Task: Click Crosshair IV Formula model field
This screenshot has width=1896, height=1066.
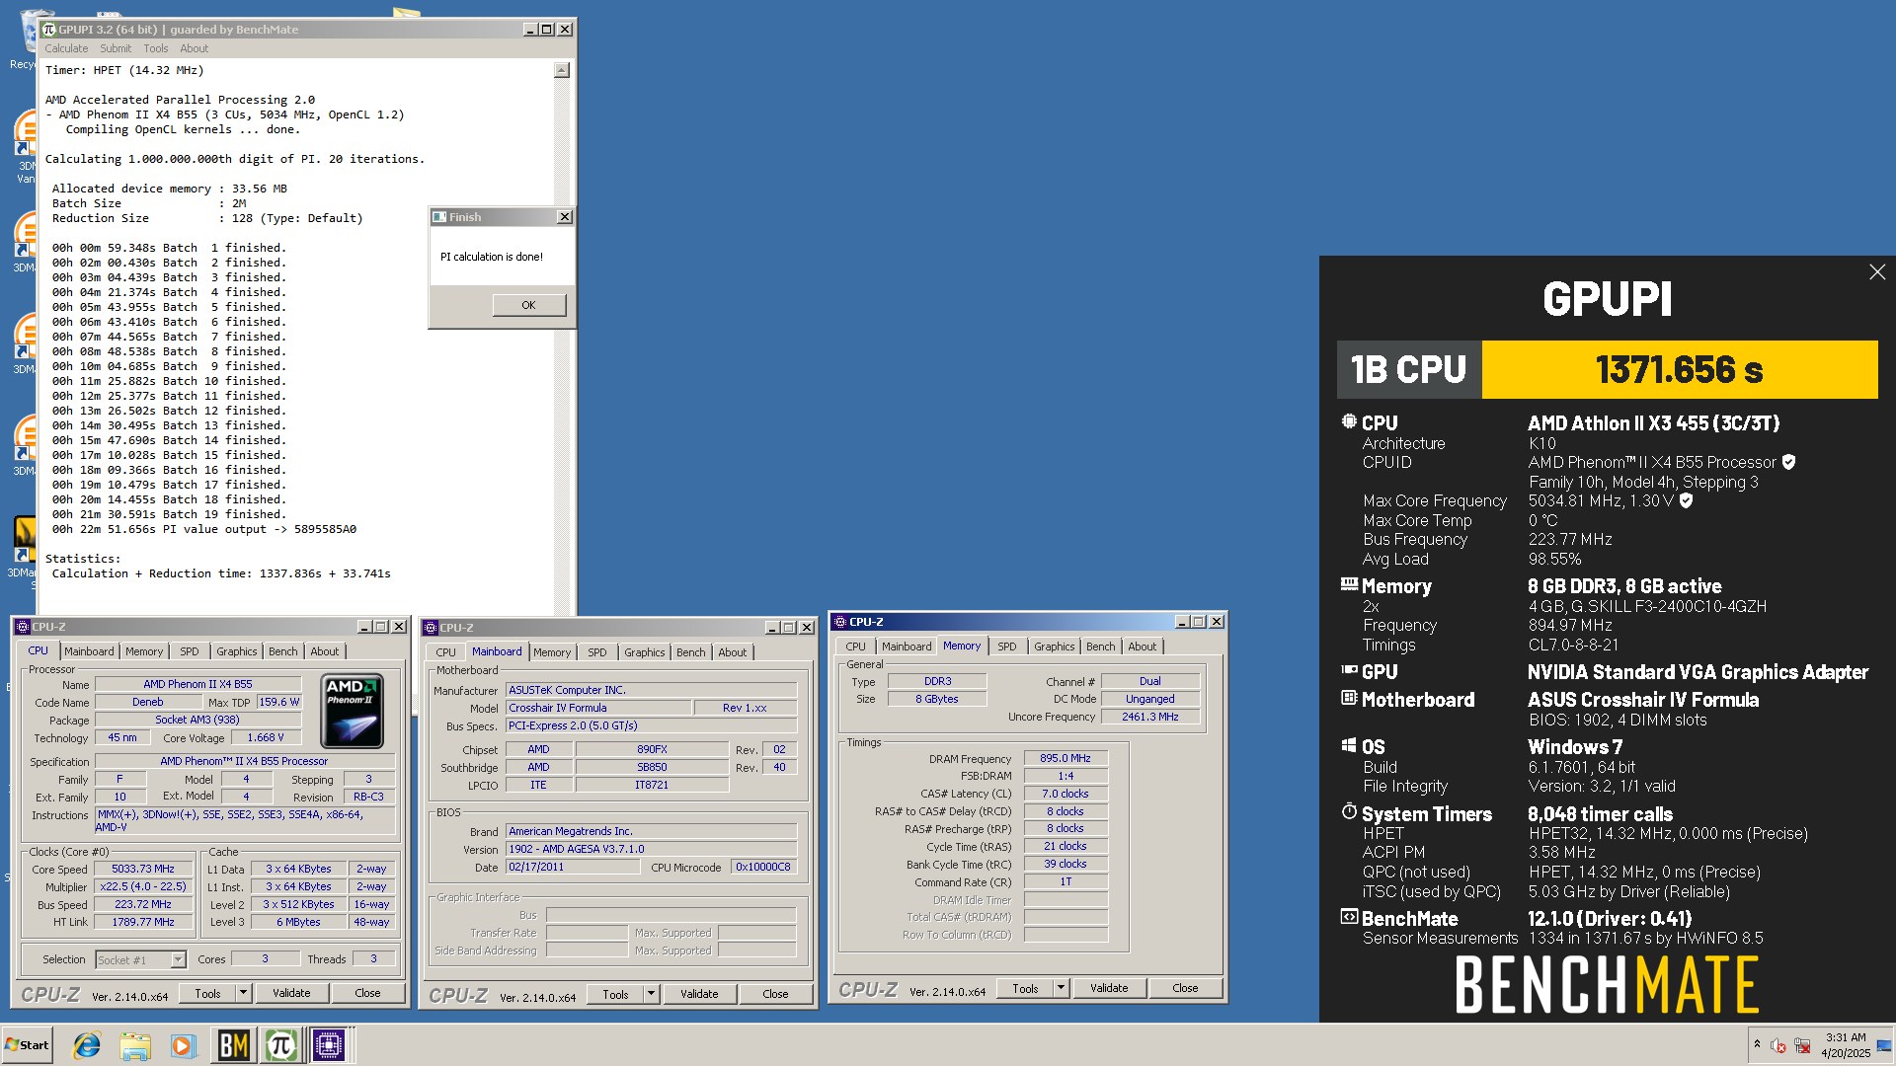Action: pyautogui.click(x=598, y=708)
